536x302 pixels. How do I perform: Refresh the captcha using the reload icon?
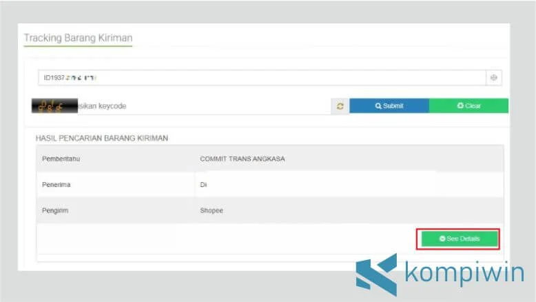point(340,106)
